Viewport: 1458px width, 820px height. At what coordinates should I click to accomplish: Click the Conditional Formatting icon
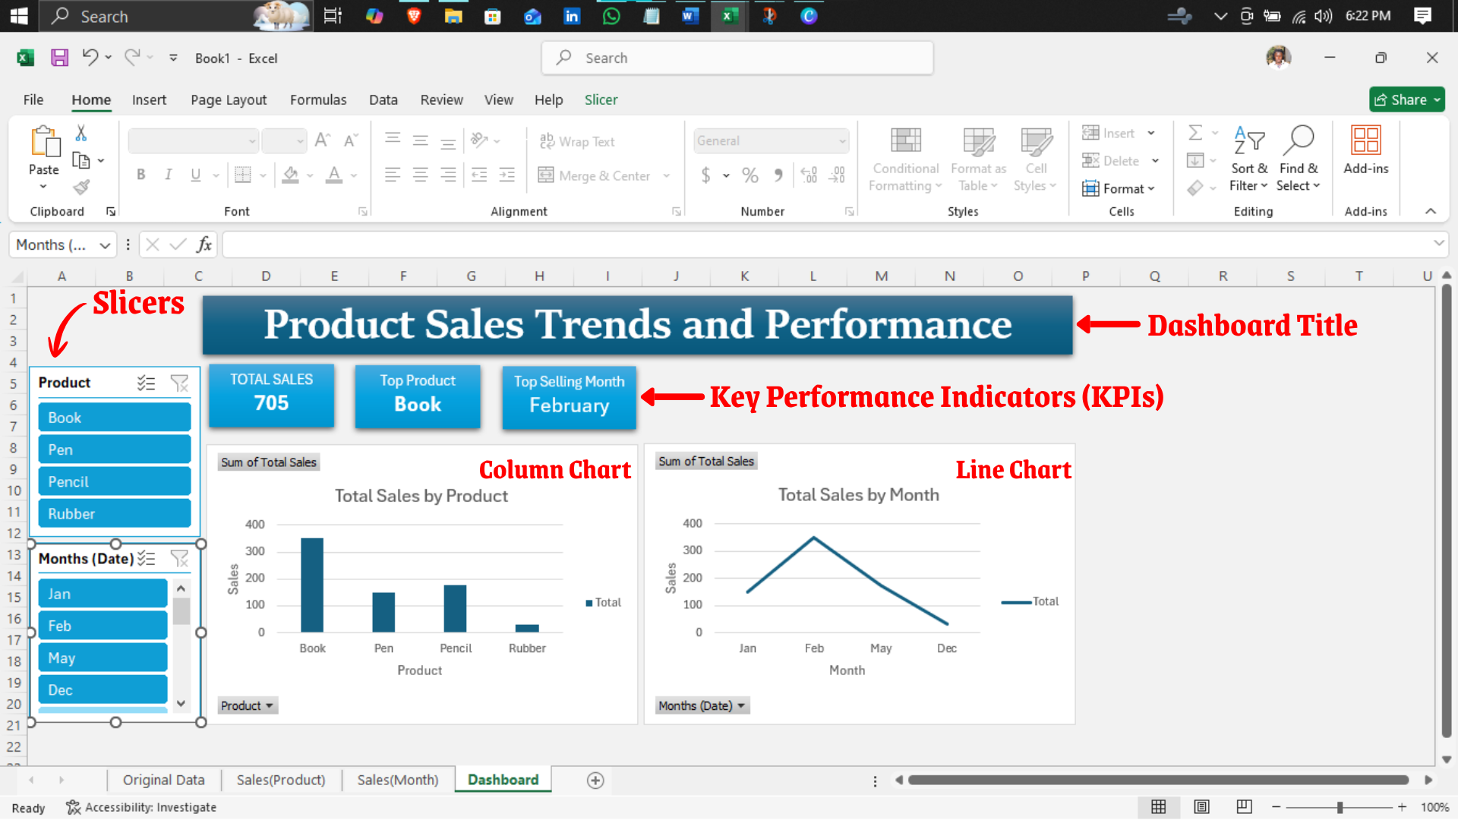point(905,141)
